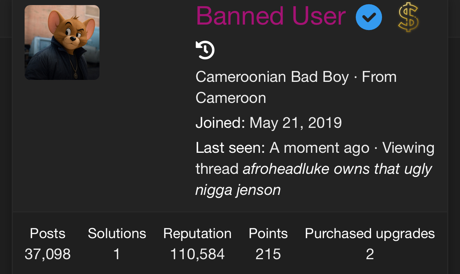Open the Solutions count of 1
This screenshot has height=274, width=460.
pos(117,254)
